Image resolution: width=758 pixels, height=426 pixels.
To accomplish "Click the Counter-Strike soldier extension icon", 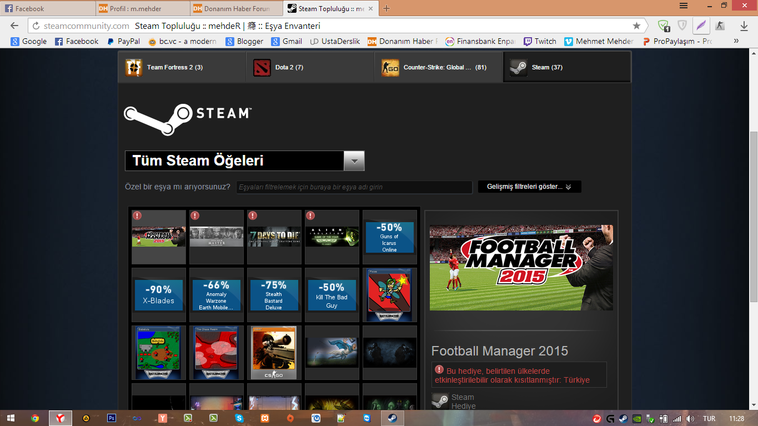I will [x=720, y=26].
